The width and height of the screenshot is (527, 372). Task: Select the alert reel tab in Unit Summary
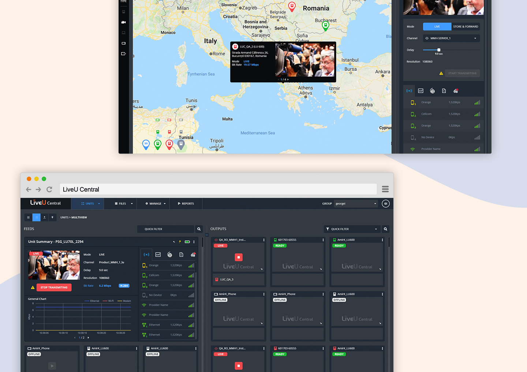(x=193, y=254)
